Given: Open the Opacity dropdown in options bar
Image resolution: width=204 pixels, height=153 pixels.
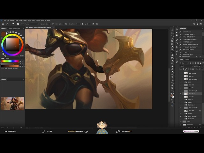Looking at the screenshot, I should click(x=50, y=24).
